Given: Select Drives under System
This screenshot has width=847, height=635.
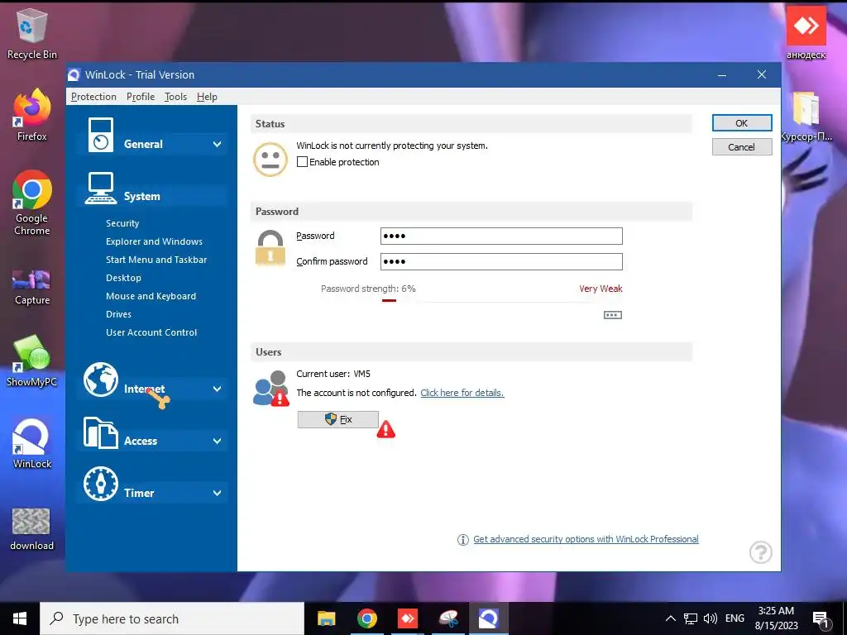Looking at the screenshot, I should 119,314.
